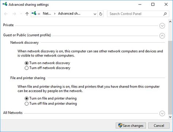Click the scrollbar up arrow
Screen dimensions: 173x132
click(170, 22)
